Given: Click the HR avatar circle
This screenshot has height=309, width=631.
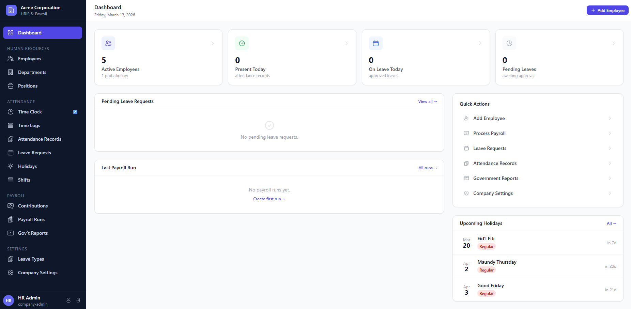Looking at the screenshot, I should 9,300.
